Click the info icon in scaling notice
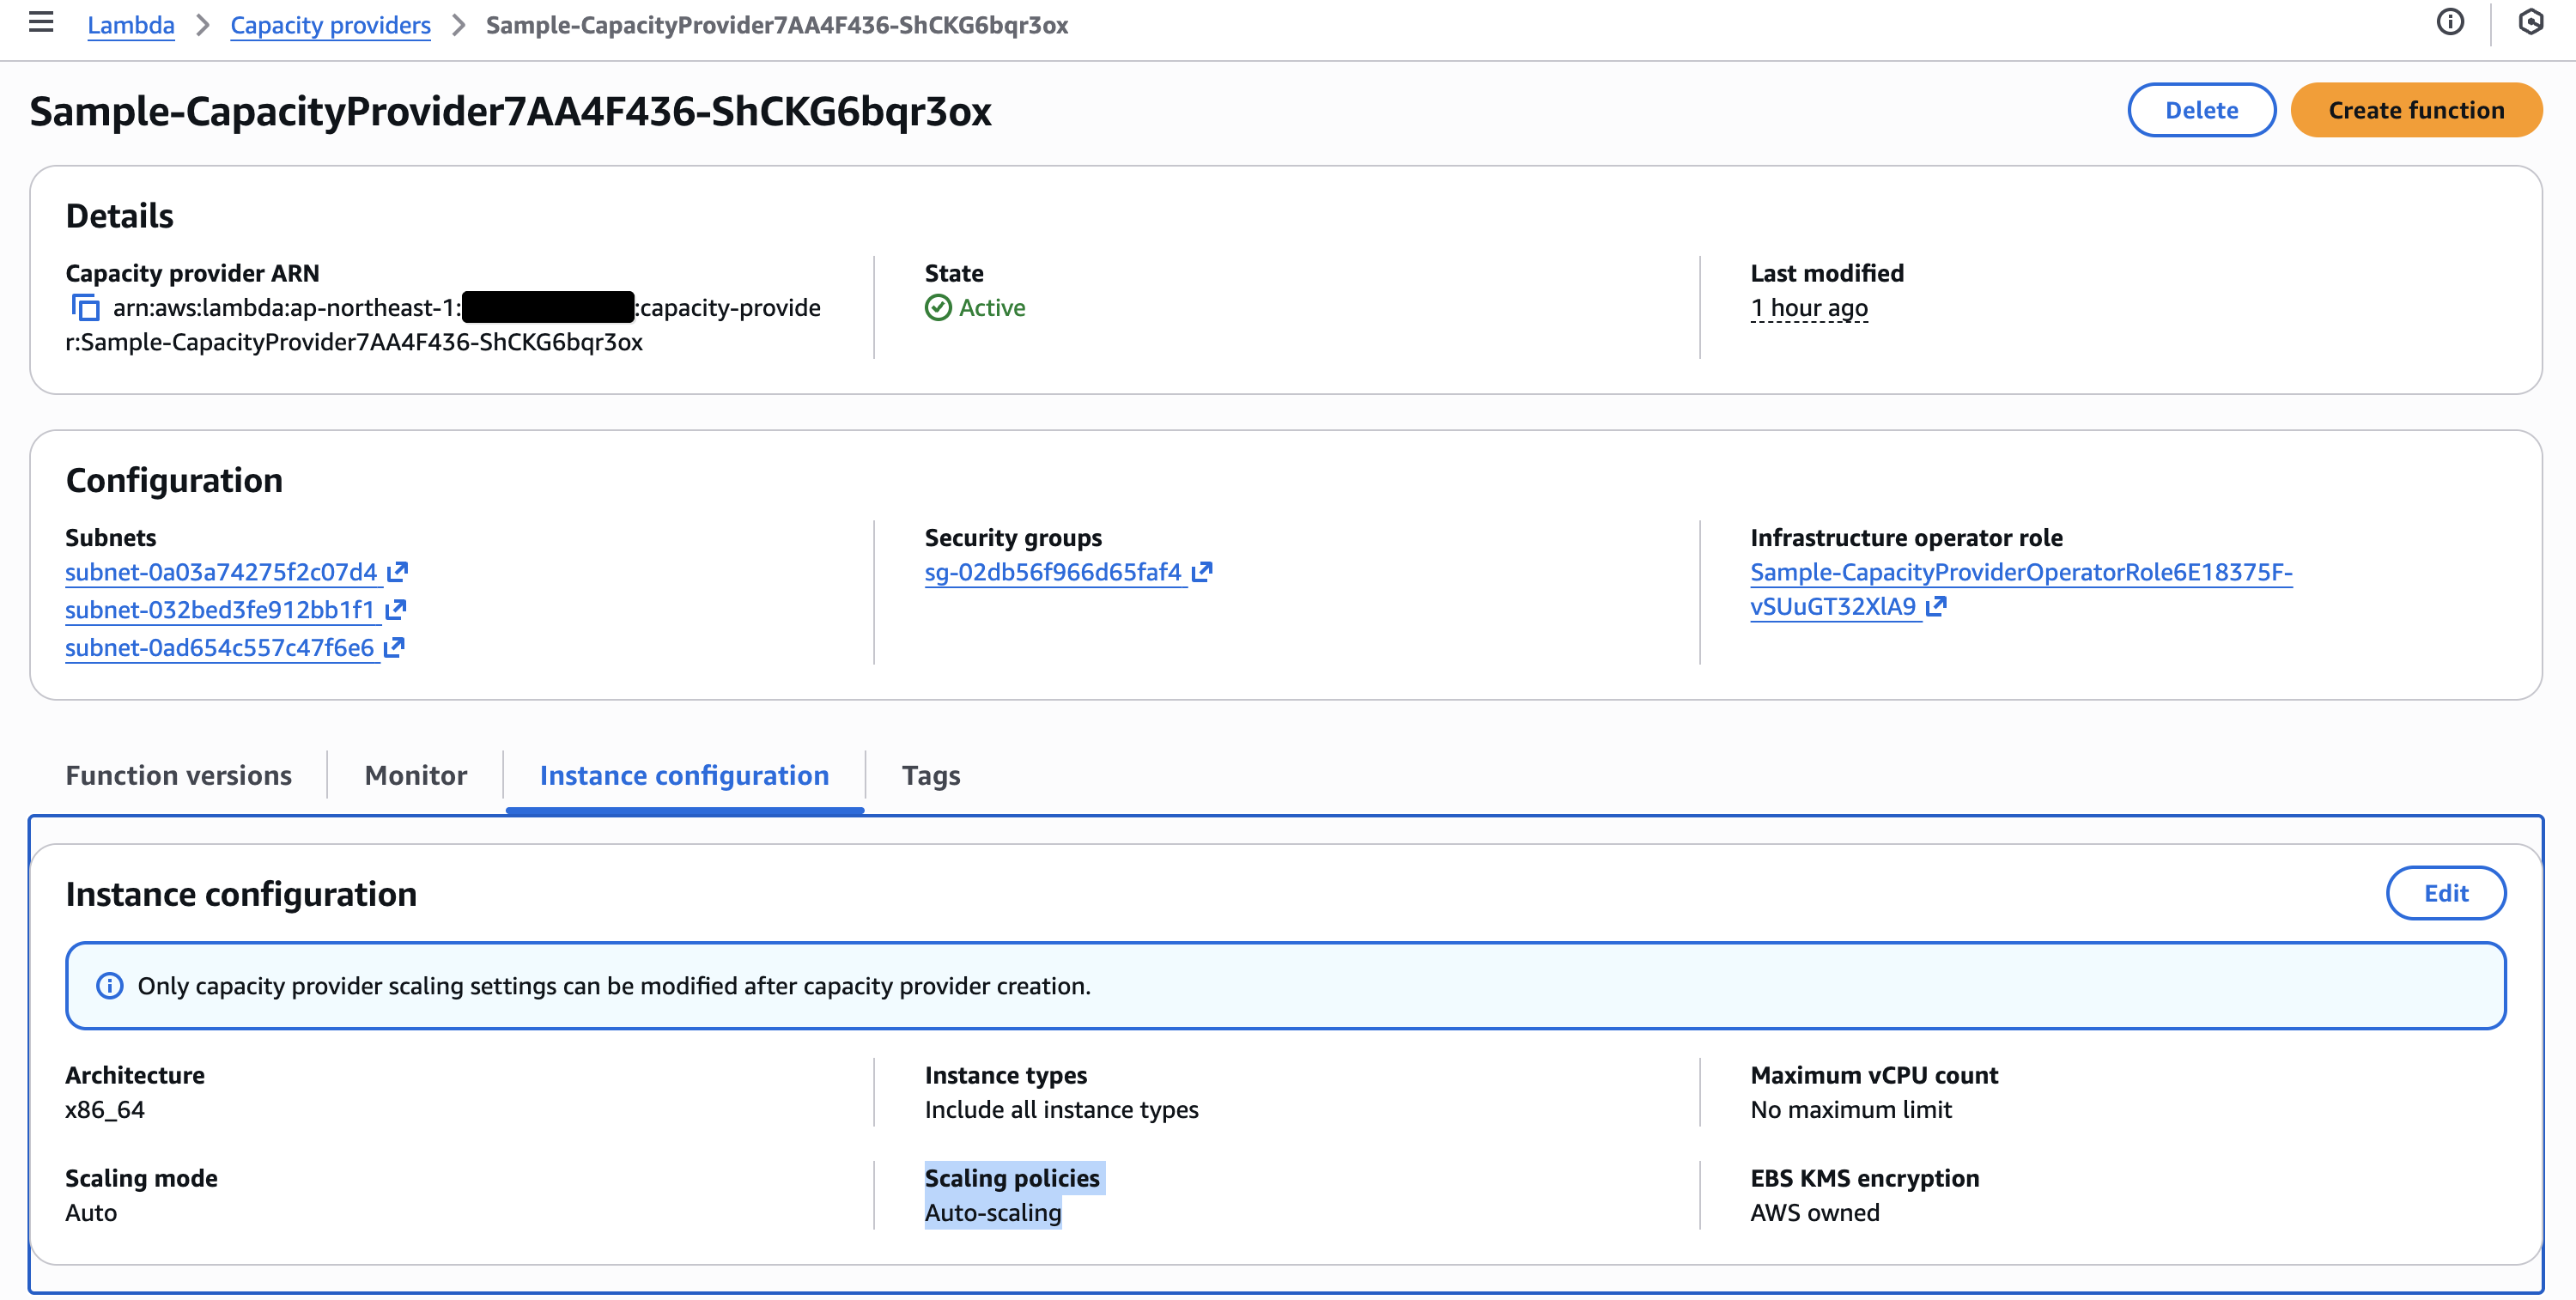Image resolution: width=2576 pixels, height=1300 pixels. (x=109, y=986)
